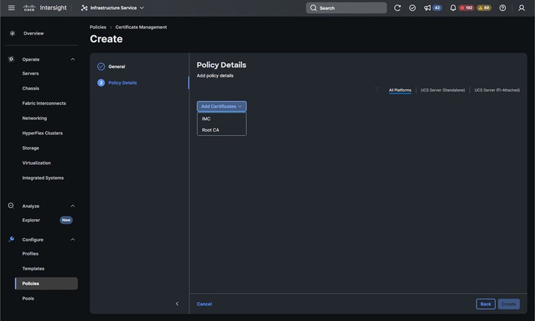This screenshot has width=535, height=321.
Task: Open Servers in sidebar
Action: tap(30, 74)
